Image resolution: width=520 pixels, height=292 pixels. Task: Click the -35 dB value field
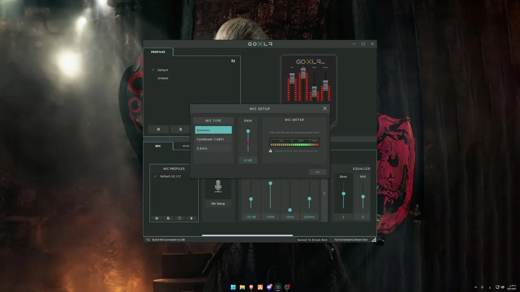(251, 217)
